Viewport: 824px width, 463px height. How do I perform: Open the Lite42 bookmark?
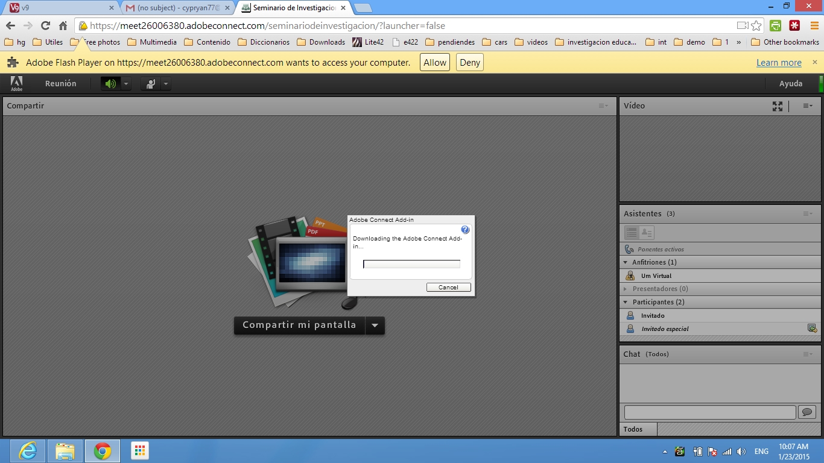point(368,42)
